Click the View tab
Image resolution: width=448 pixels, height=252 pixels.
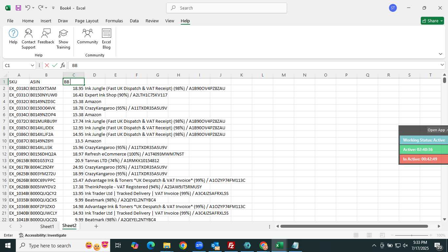point(170,21)
